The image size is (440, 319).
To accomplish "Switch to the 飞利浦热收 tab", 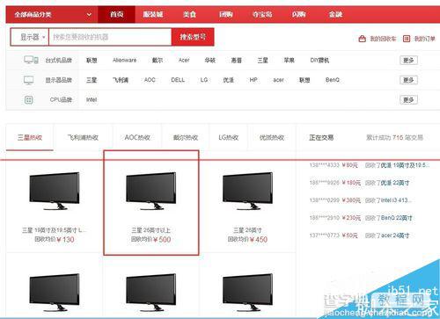I will point(83,137).
